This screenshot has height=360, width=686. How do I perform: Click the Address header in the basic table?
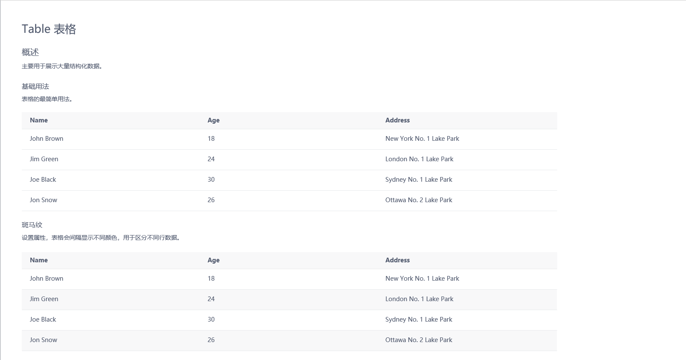coord(397,120)
